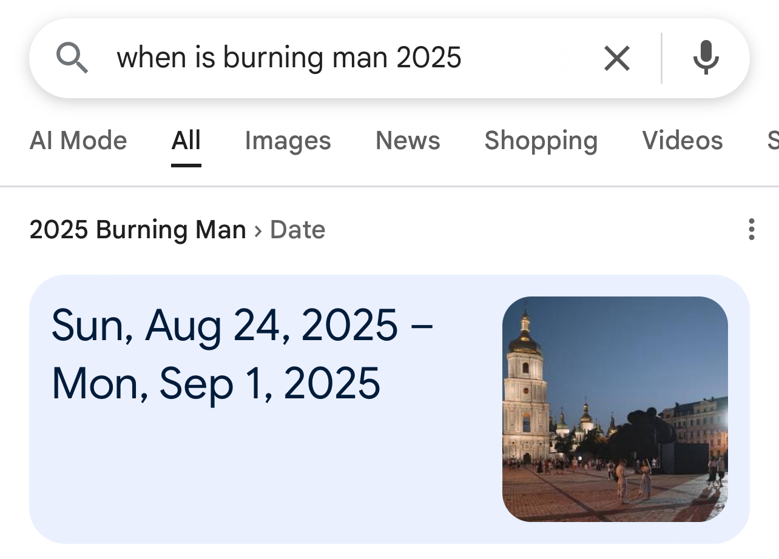Open the cathedral square thumbnail image
Image resolution: width=779 pixels, height=559 pixels.
click(x=615, y=409)
